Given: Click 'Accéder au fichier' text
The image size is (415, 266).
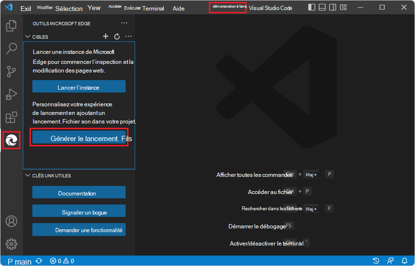Looking at the screenshot, I should [x=270, y=192].
